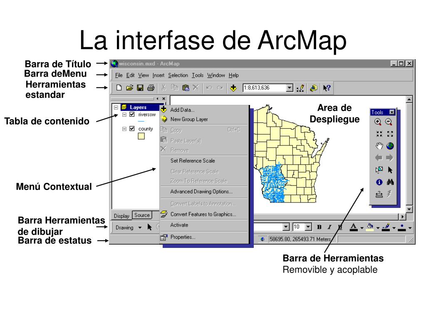This screenshot has width=426, height=320.
Task: Open the font size 10 dropdown
Action: coord(308,227)
